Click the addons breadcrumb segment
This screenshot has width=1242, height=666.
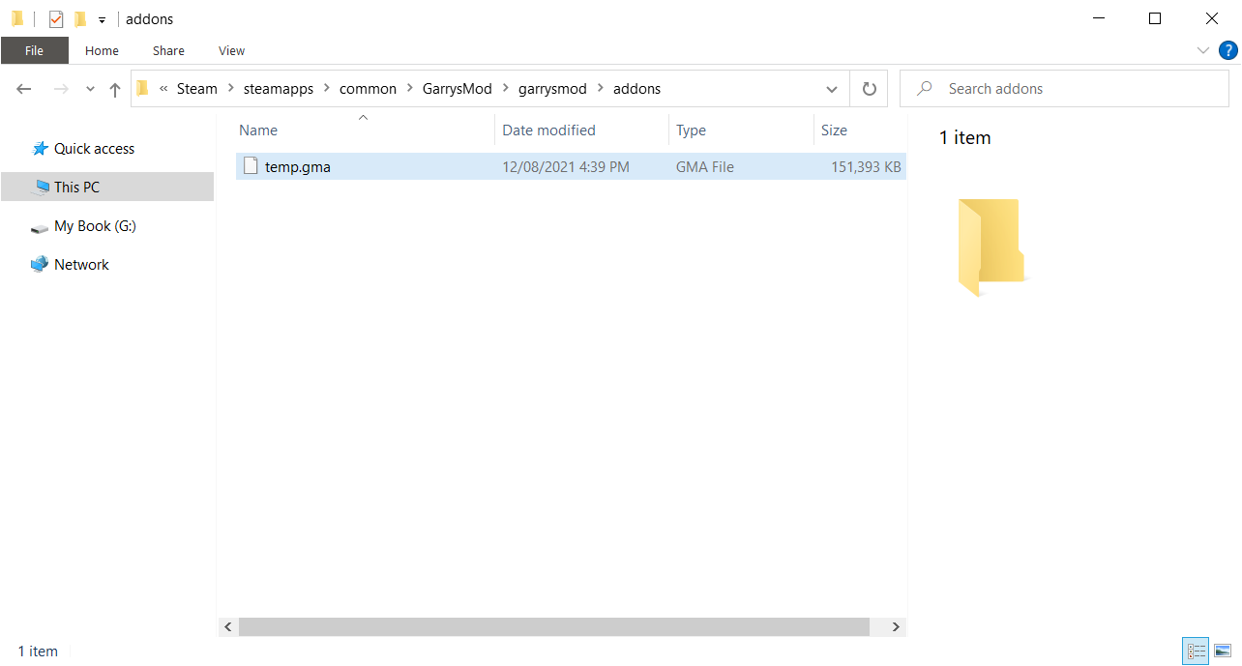click(x=636, y=89)
